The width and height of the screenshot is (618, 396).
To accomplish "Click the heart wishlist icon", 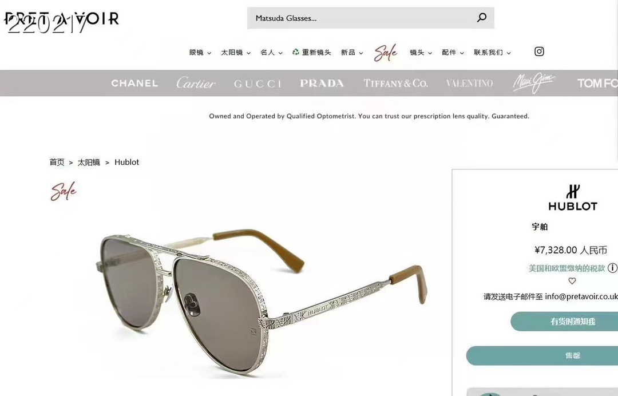I will [x=572, y=281].
